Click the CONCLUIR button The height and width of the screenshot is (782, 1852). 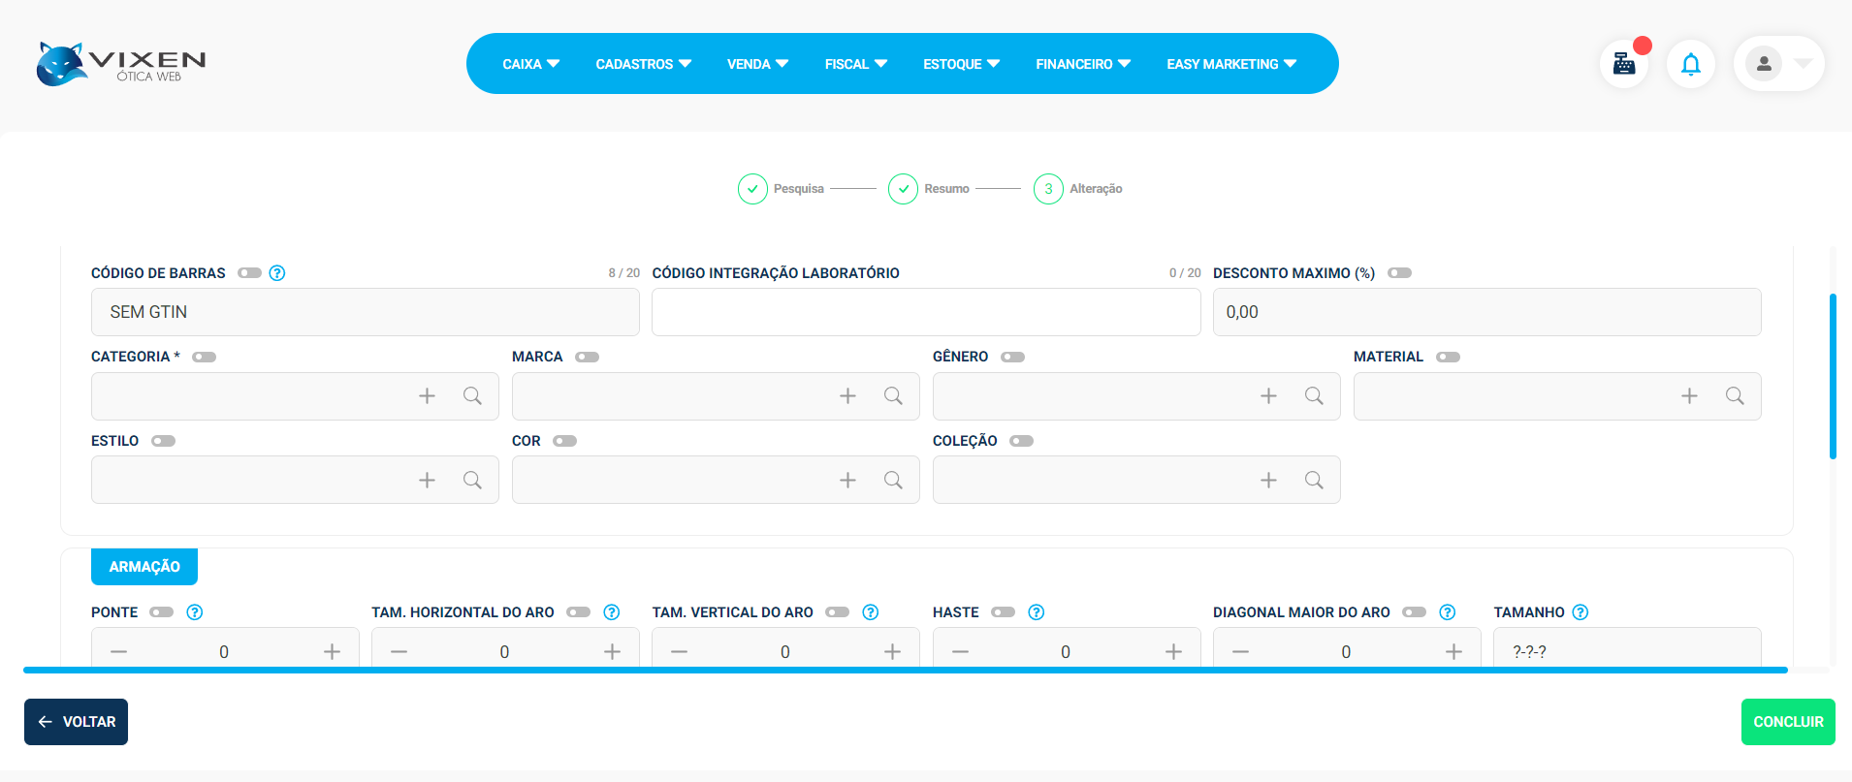[x=1787, y=722]
